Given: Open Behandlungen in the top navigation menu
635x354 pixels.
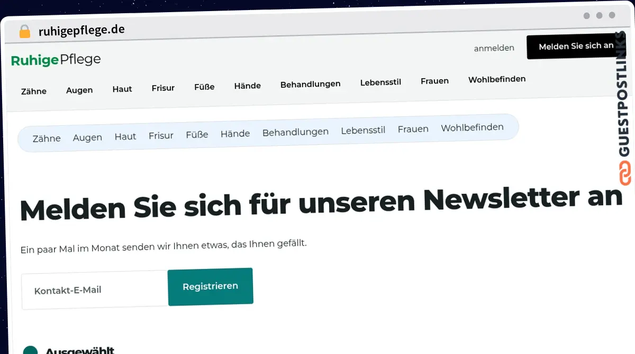Looking at the screenshot, I should 311,84.
